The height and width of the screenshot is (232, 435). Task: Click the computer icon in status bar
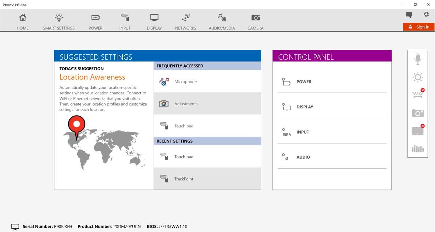15,227
